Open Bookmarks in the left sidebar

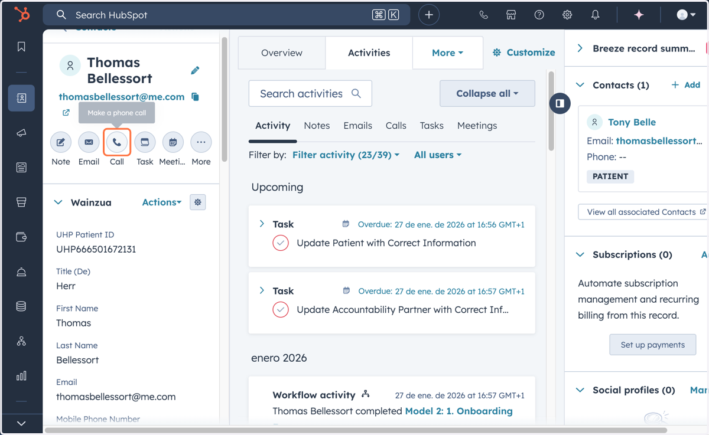click(x=21, y=47)
